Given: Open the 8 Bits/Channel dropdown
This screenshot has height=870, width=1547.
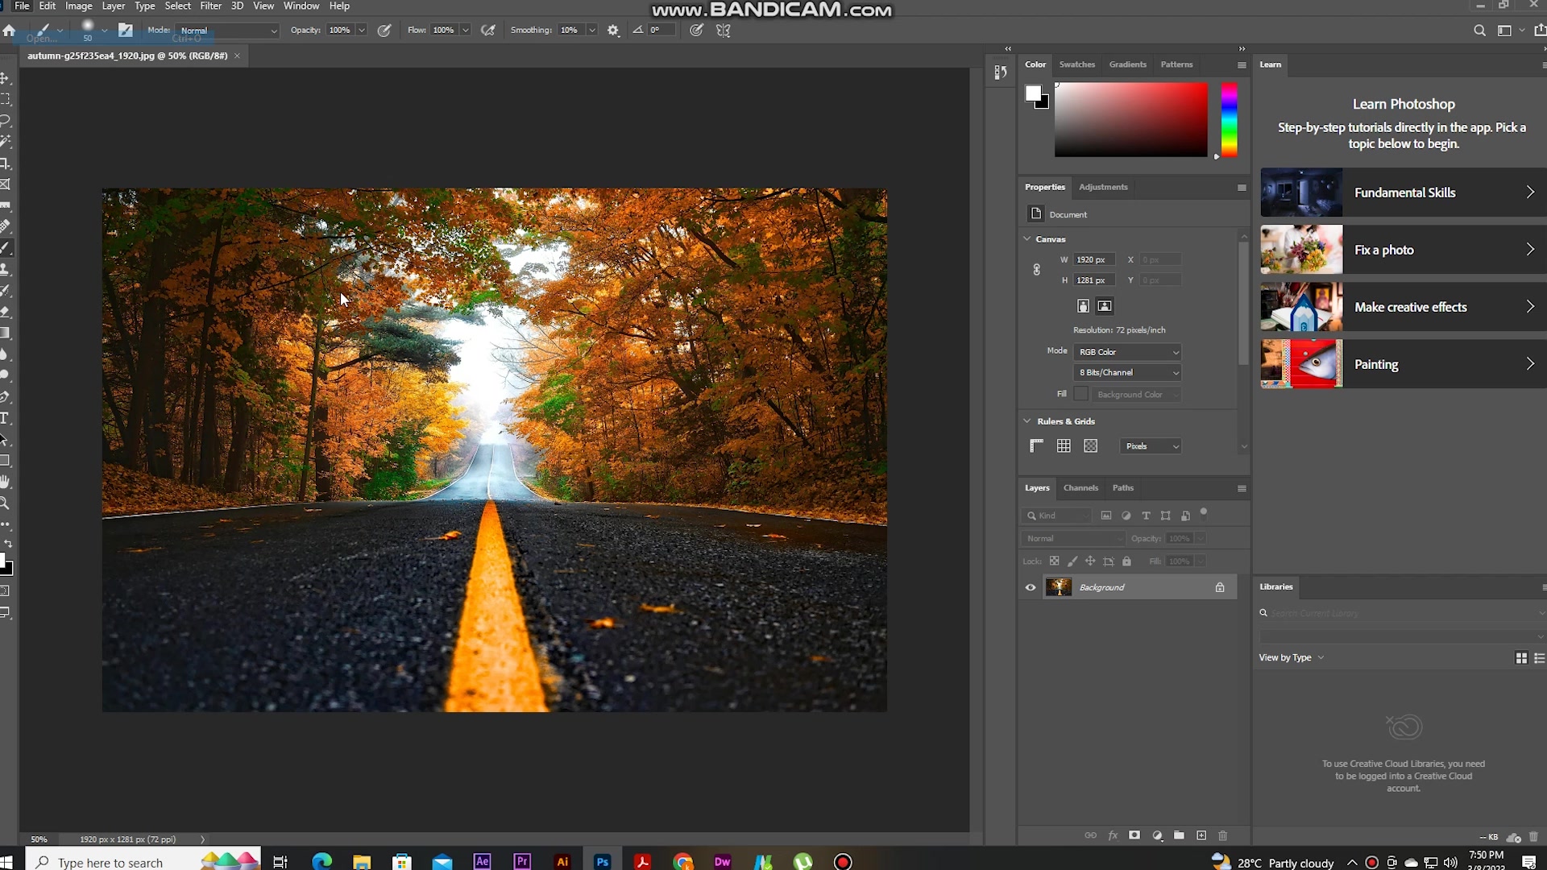Looking at the screenshot, I should point(1128,372).
